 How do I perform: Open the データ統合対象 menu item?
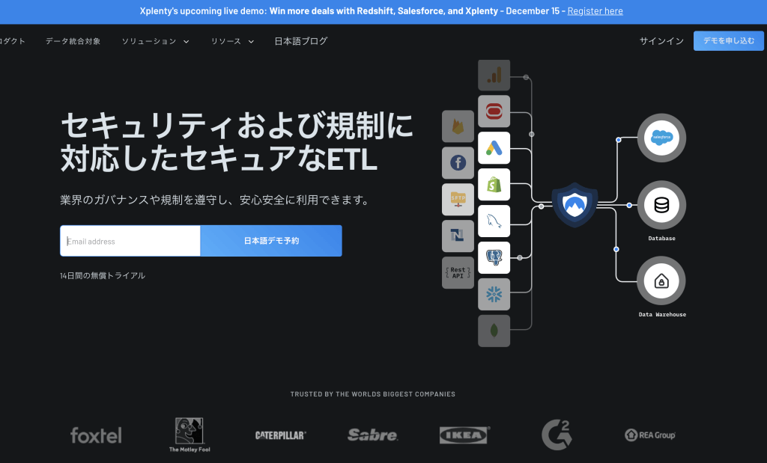coord(73,42)
